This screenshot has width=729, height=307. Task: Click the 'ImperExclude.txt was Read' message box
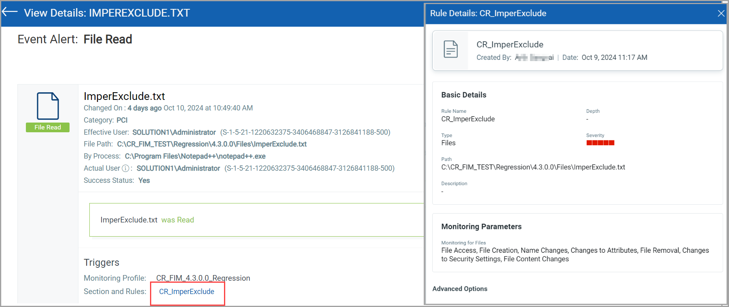256,220
